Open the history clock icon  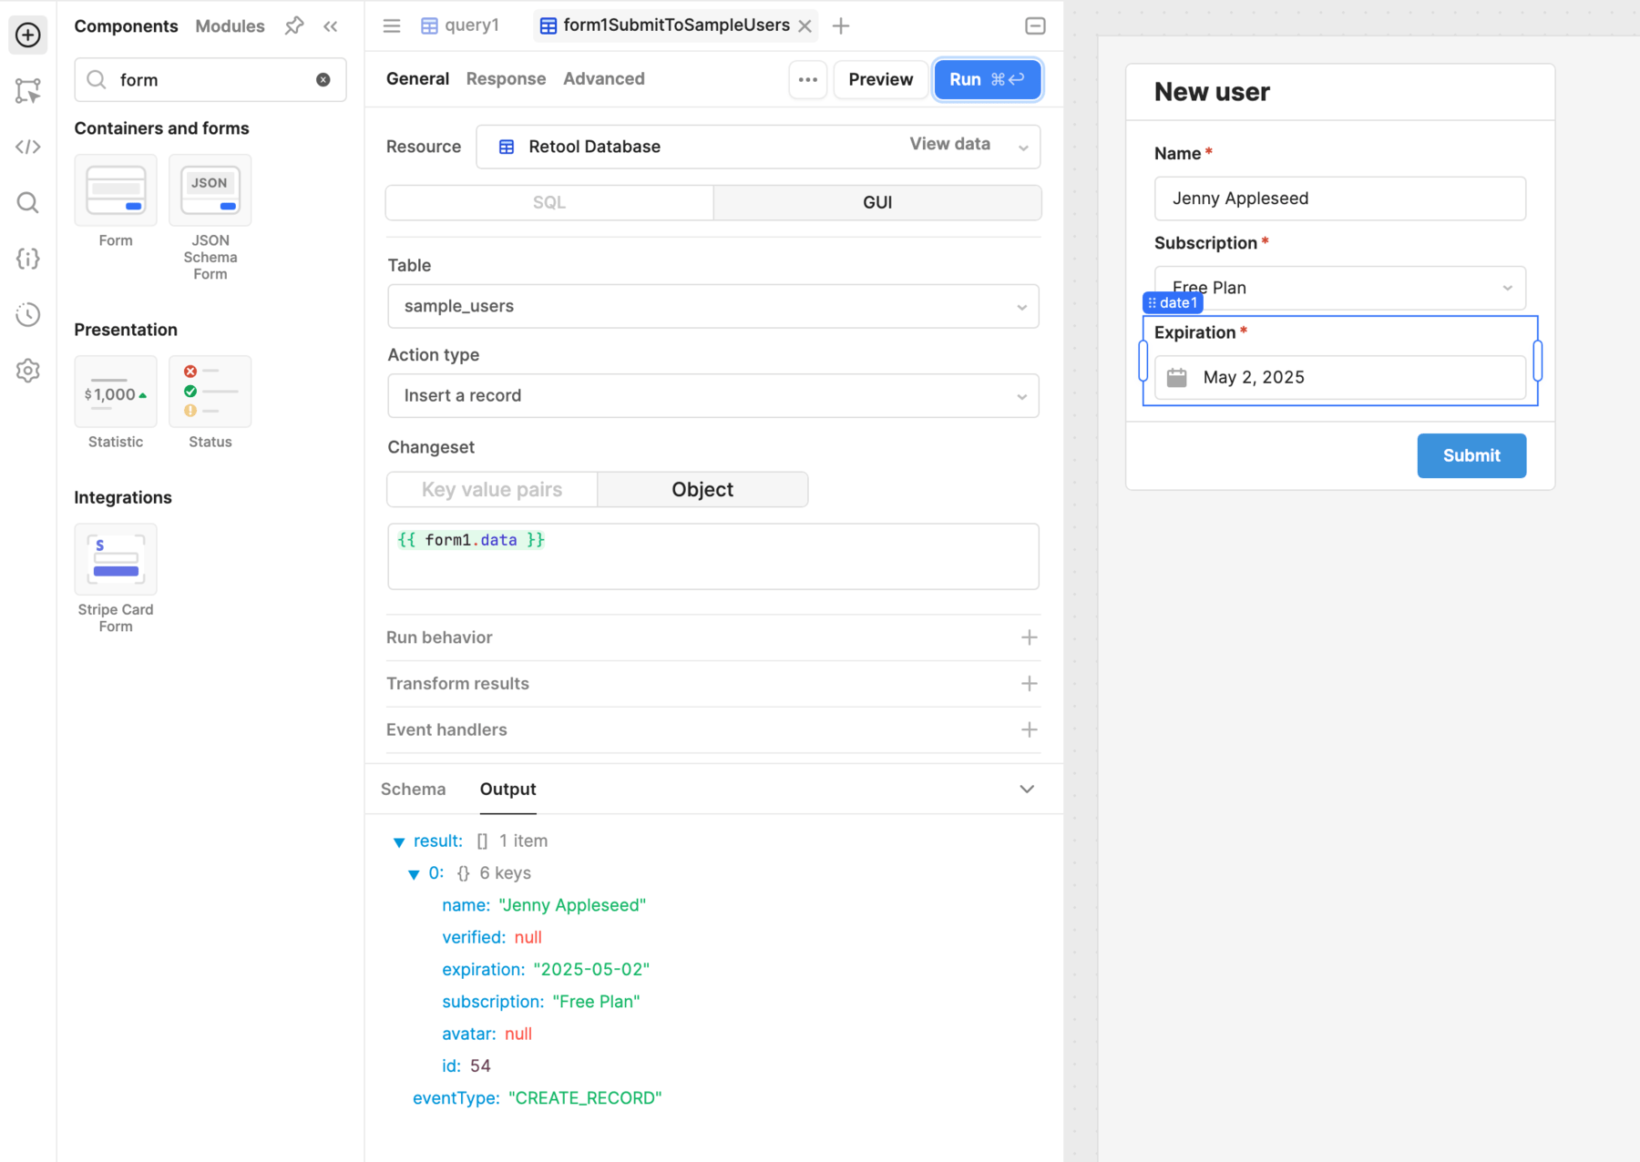(28, 314)
